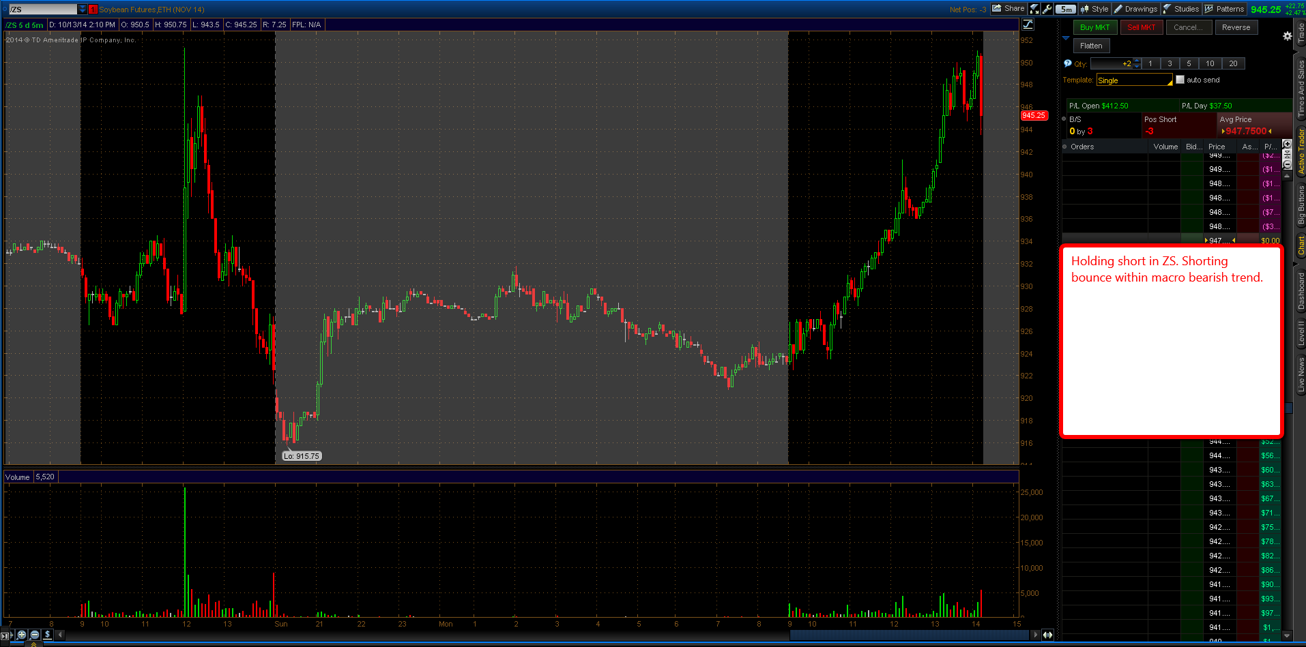1306x647 pixels.
Task: Click the chart zoom out magnifier
Action: point(35,635)
